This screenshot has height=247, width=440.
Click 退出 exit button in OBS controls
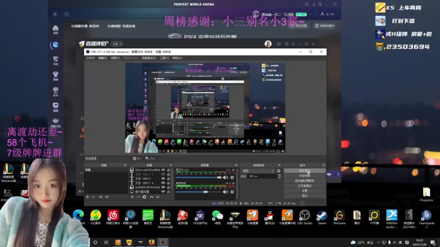tap(305, 196)
